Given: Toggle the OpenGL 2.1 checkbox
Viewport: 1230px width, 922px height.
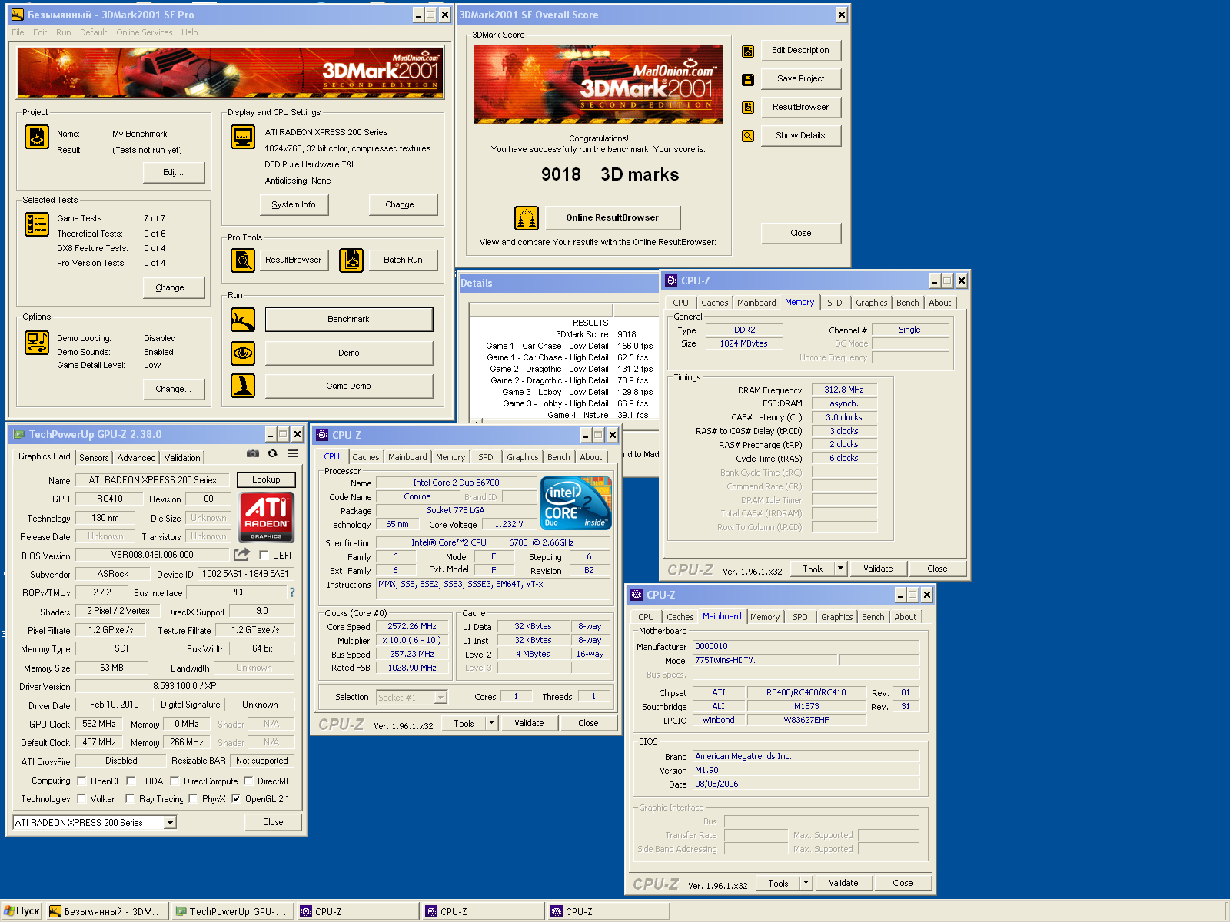Looking at the screenshot, I should (236, 798).
